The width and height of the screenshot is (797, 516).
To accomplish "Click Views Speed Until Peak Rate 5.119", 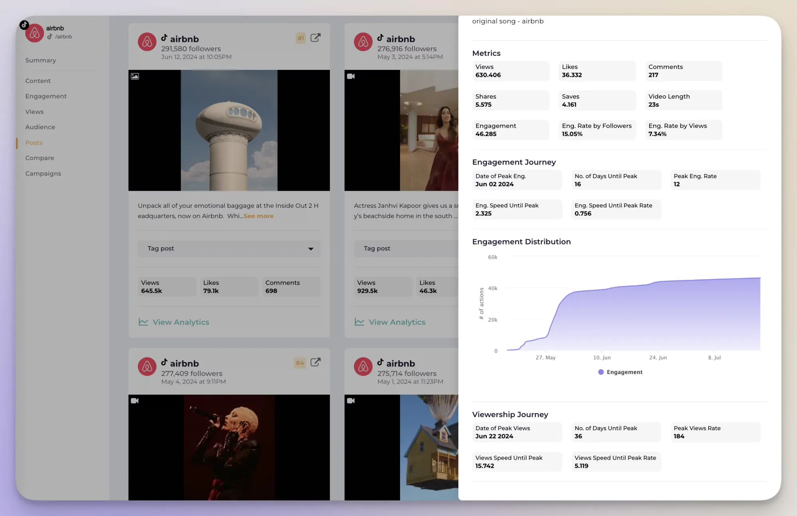I will (x=616, y=462).
